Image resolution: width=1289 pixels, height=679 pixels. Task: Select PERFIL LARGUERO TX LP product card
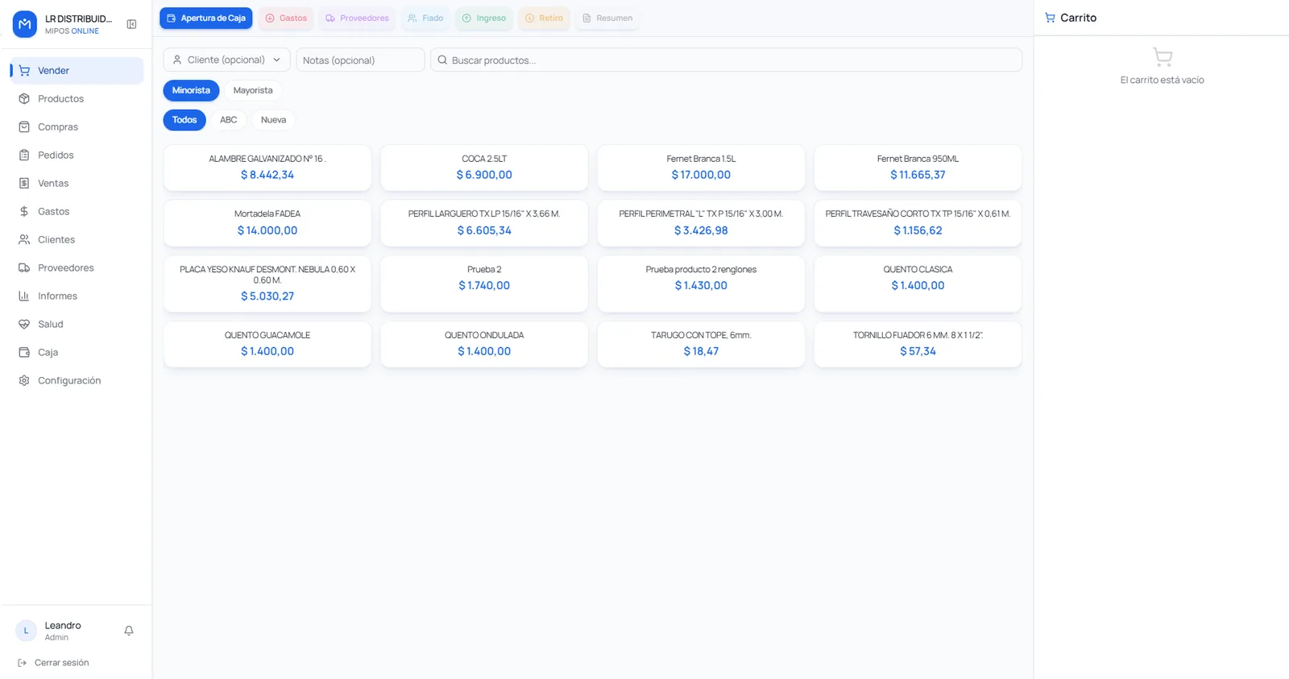(x=484, y=223)
